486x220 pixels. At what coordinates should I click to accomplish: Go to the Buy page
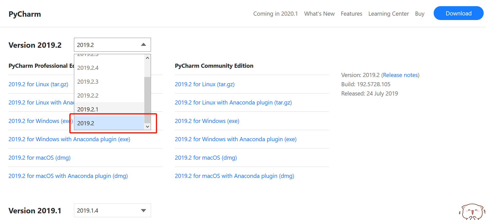point(420,14)
